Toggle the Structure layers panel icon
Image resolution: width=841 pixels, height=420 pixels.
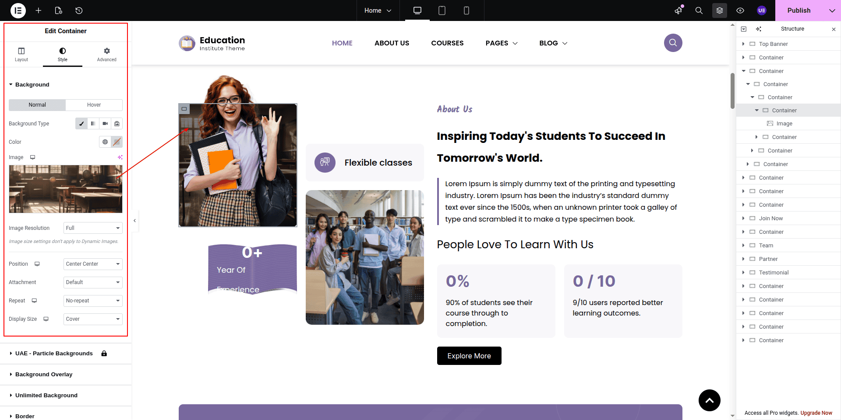[x=720, y=10]
